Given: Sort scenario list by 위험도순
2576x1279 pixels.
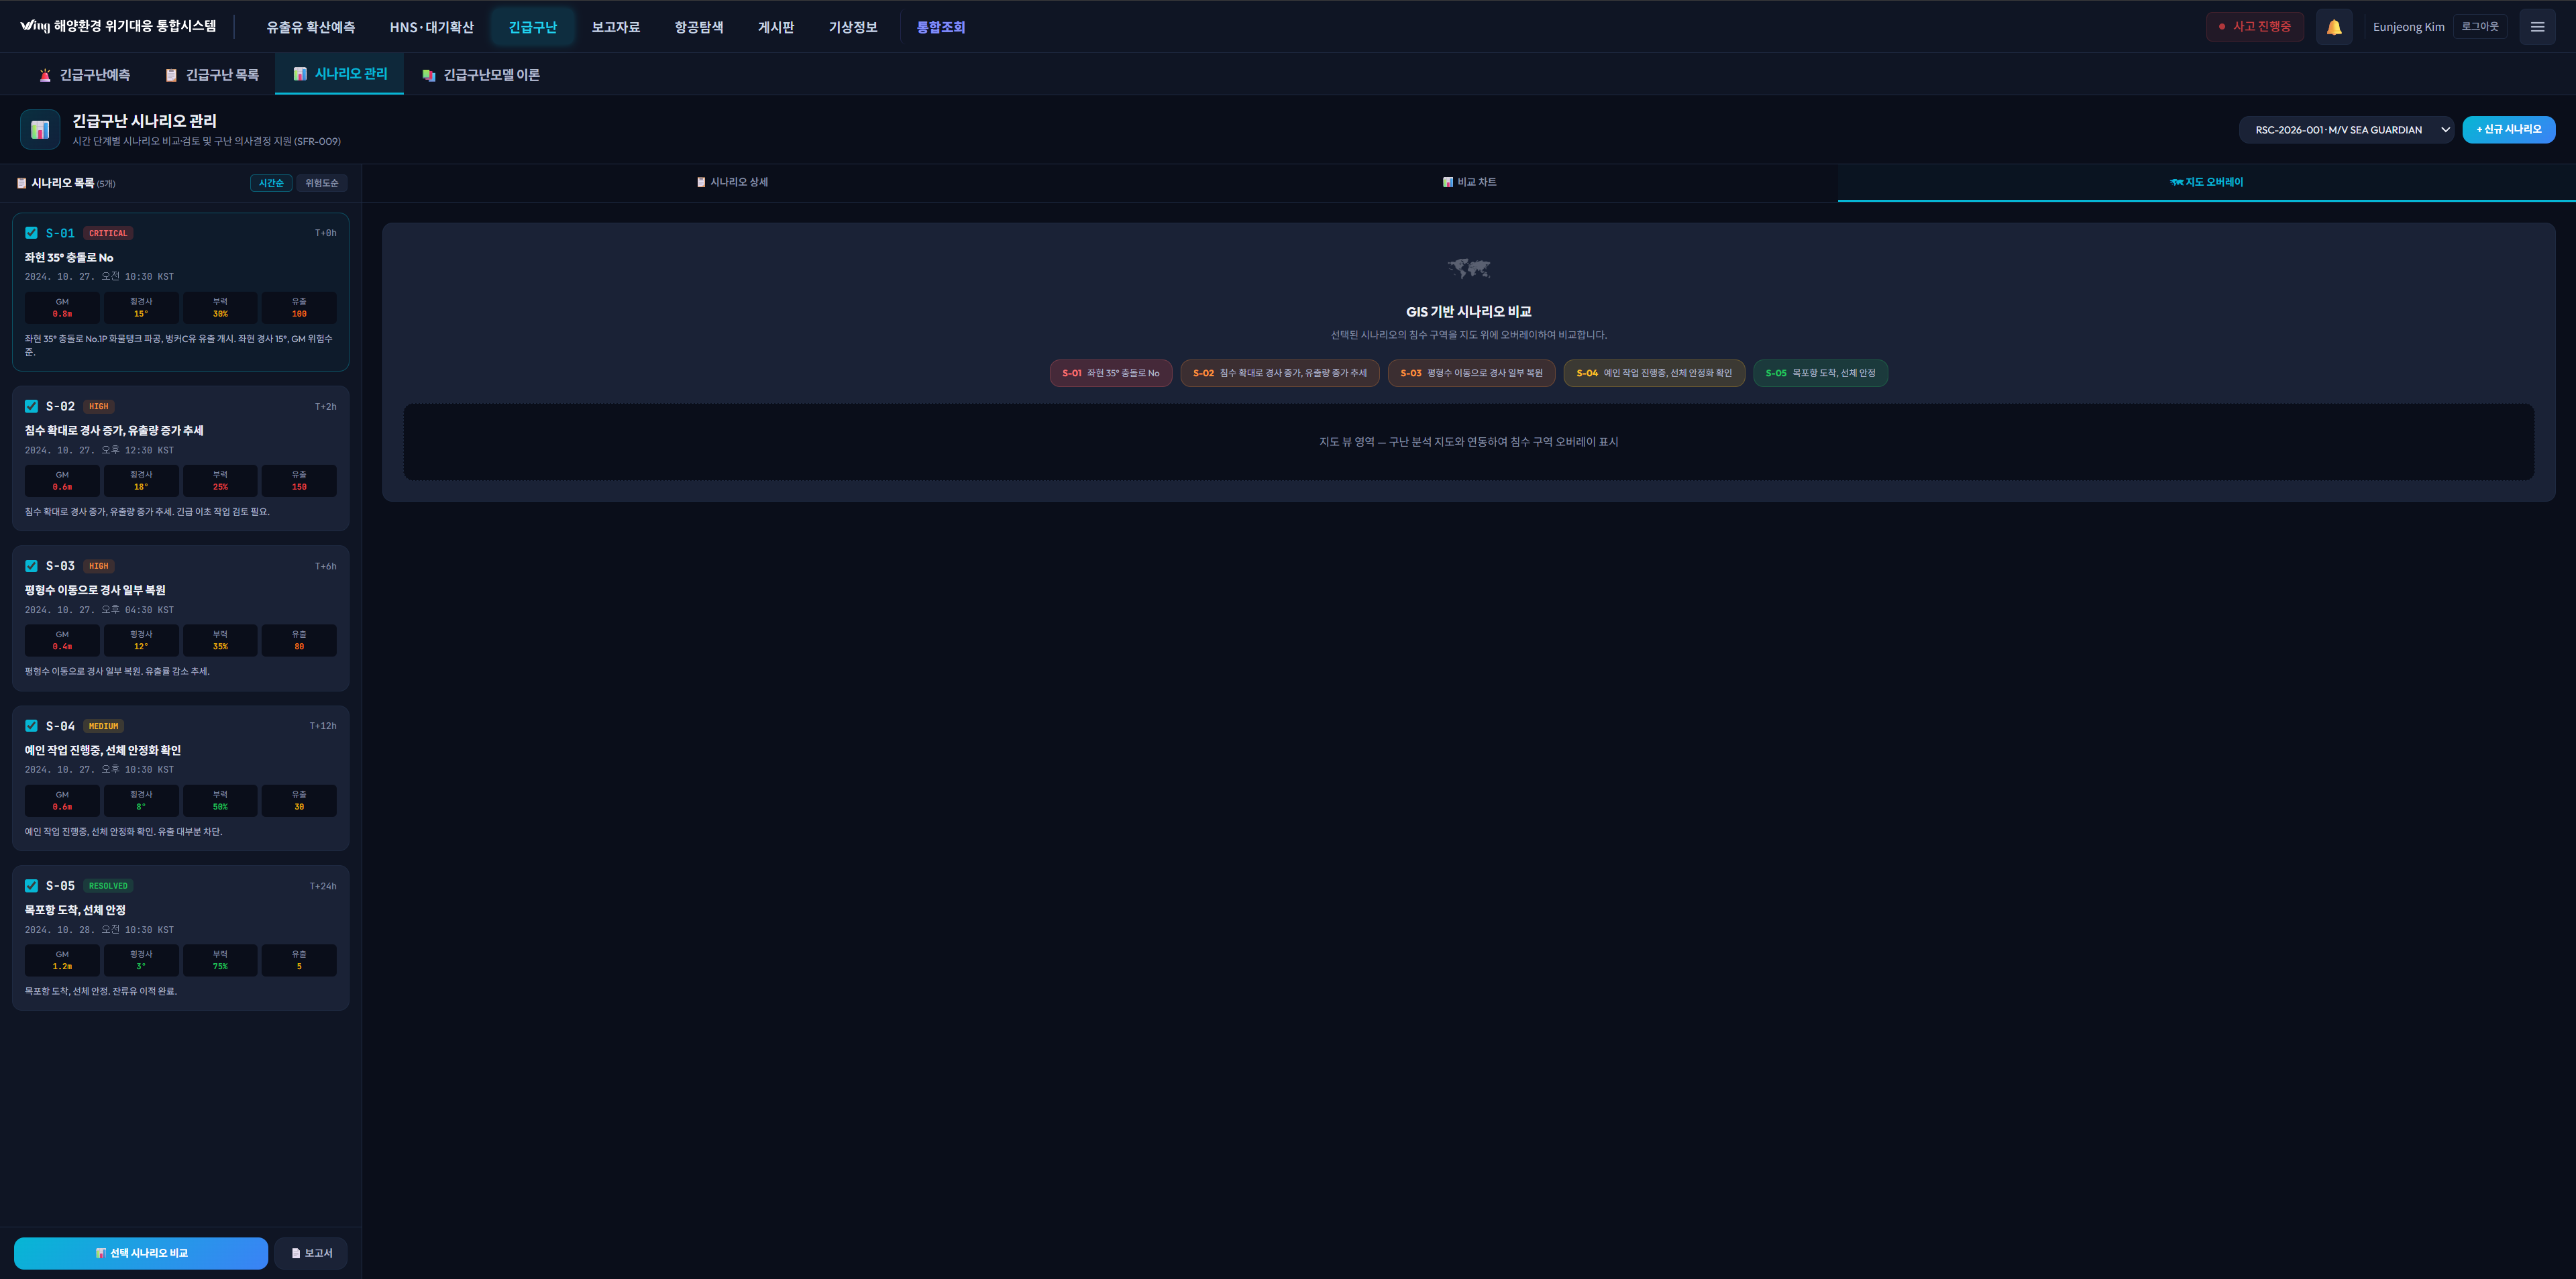Looking at the screenshot, I should (321, 183).
